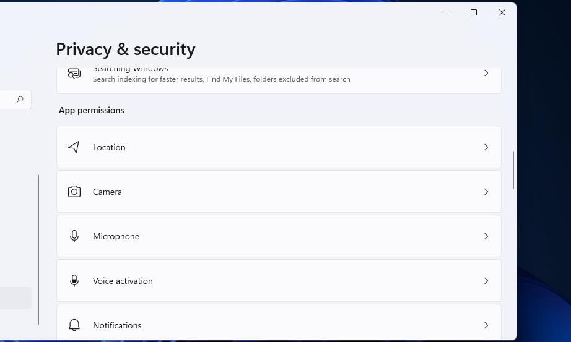
Task: Open Location permission settings
Action: point(279,147)
